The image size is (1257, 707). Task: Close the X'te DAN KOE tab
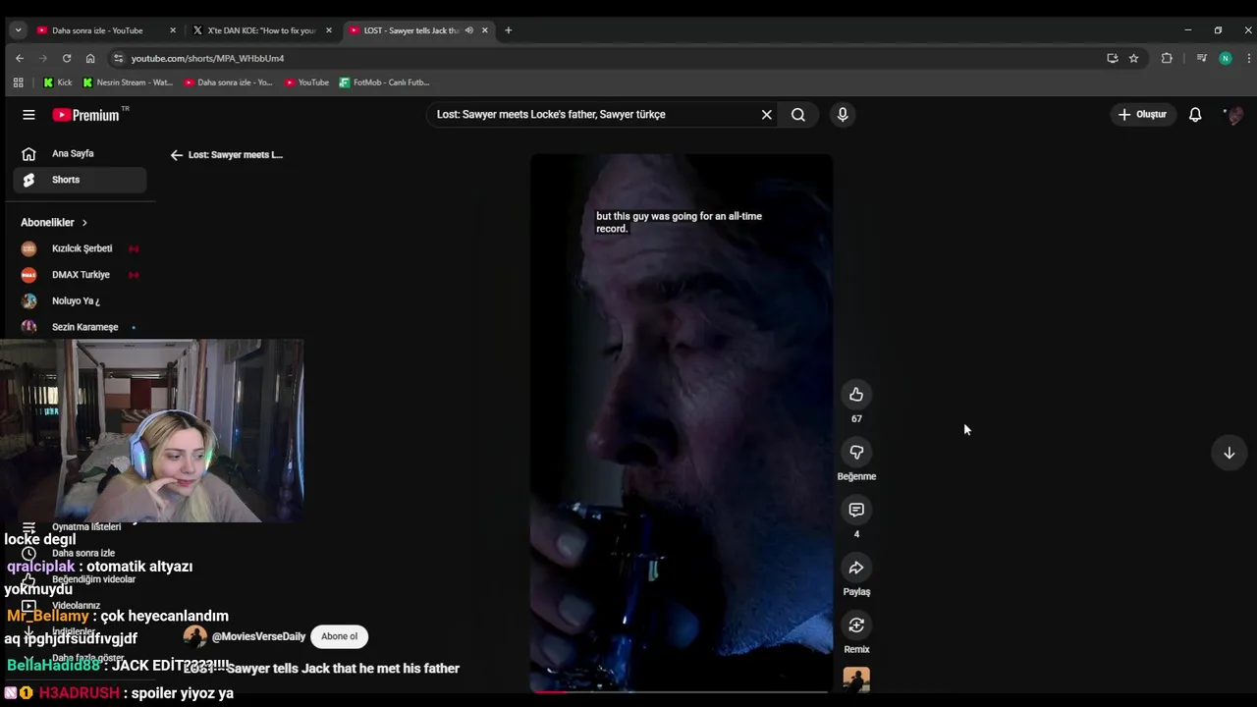pos(329,30)
